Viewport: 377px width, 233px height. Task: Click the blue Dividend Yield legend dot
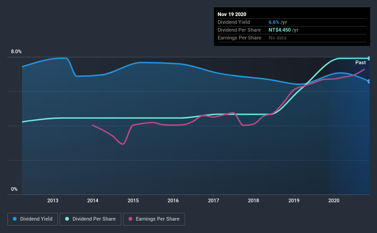point(15,219)
